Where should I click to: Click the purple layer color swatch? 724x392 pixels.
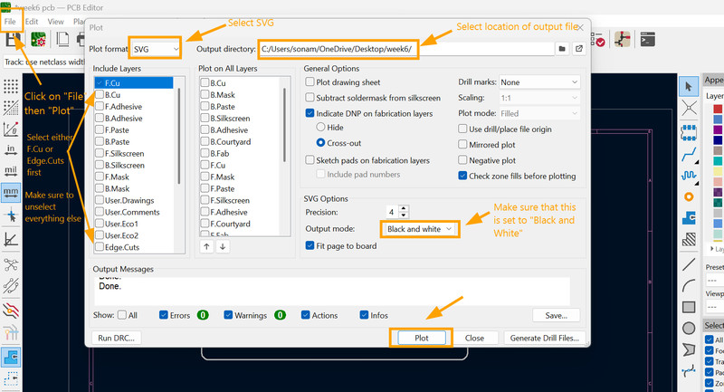pos(718,130)
